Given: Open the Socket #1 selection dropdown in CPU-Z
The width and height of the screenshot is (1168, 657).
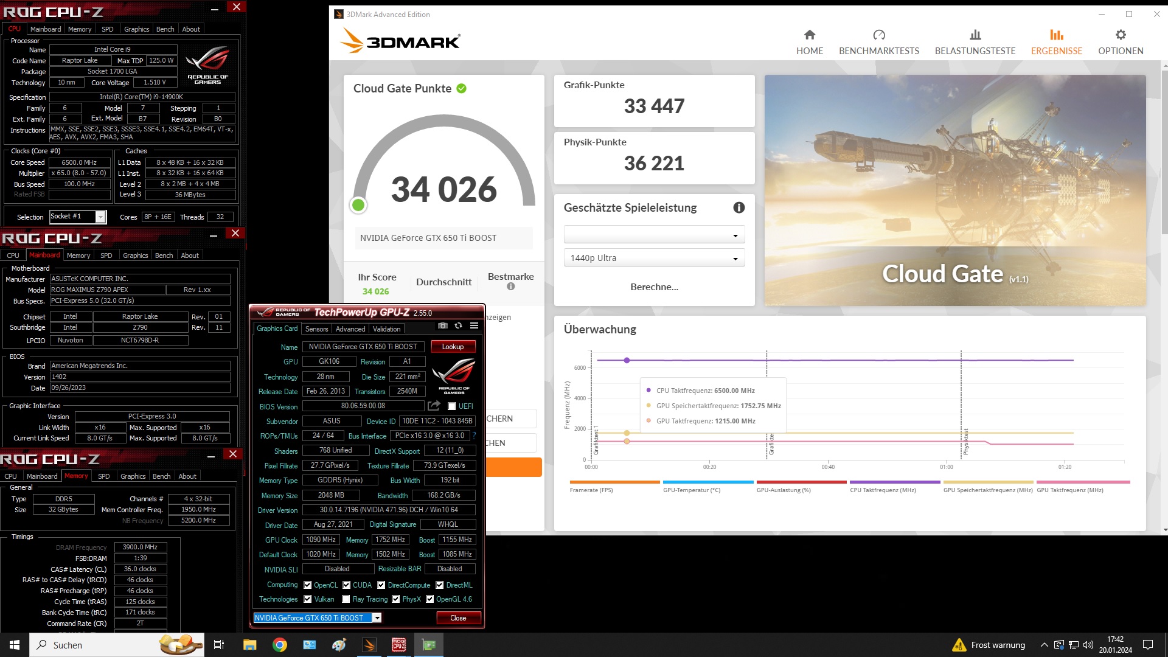Looking at the screenshot, I should point(78,217).
